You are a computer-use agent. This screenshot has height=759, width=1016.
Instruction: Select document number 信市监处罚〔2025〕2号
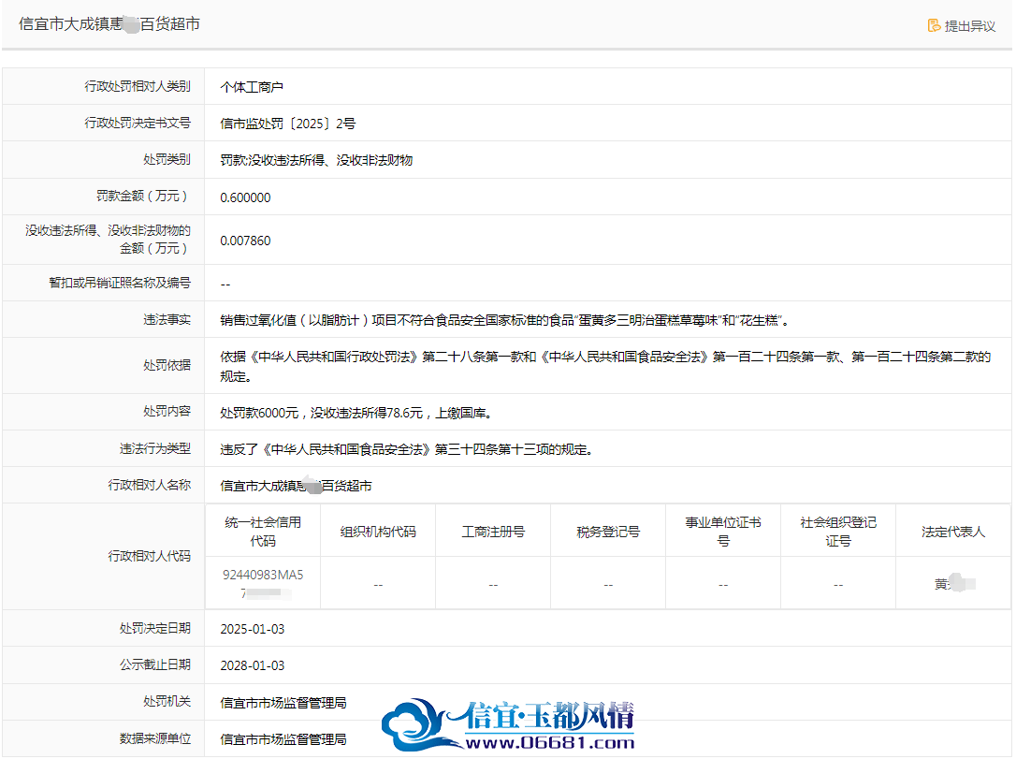[288, 124]
